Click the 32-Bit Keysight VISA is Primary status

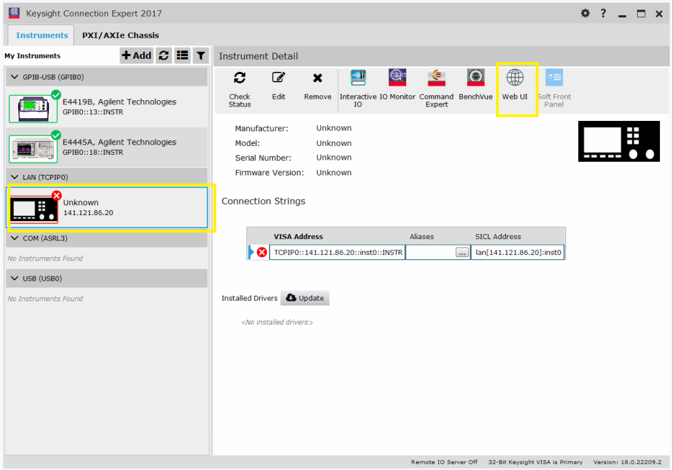[x=535, y=462]
